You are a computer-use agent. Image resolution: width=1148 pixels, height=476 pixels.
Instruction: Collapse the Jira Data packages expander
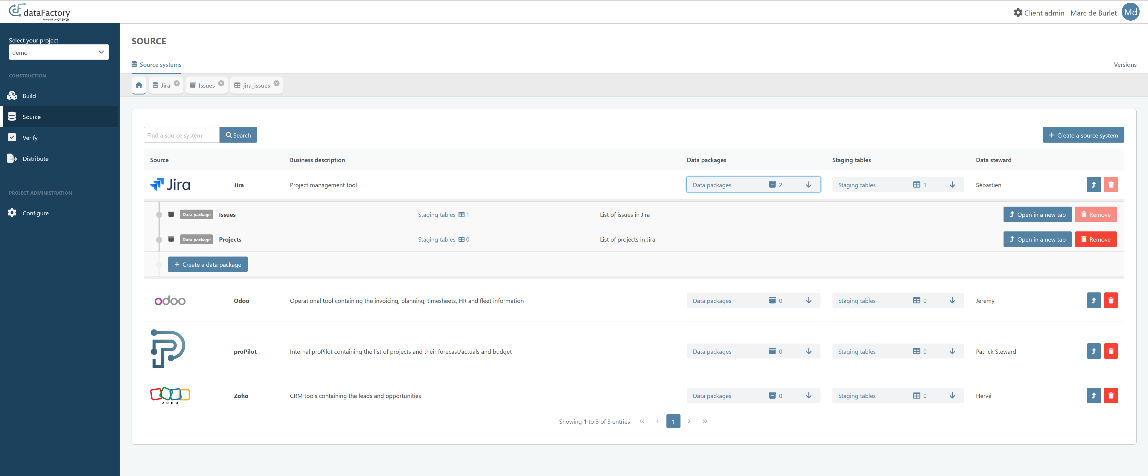click(753, 185)
